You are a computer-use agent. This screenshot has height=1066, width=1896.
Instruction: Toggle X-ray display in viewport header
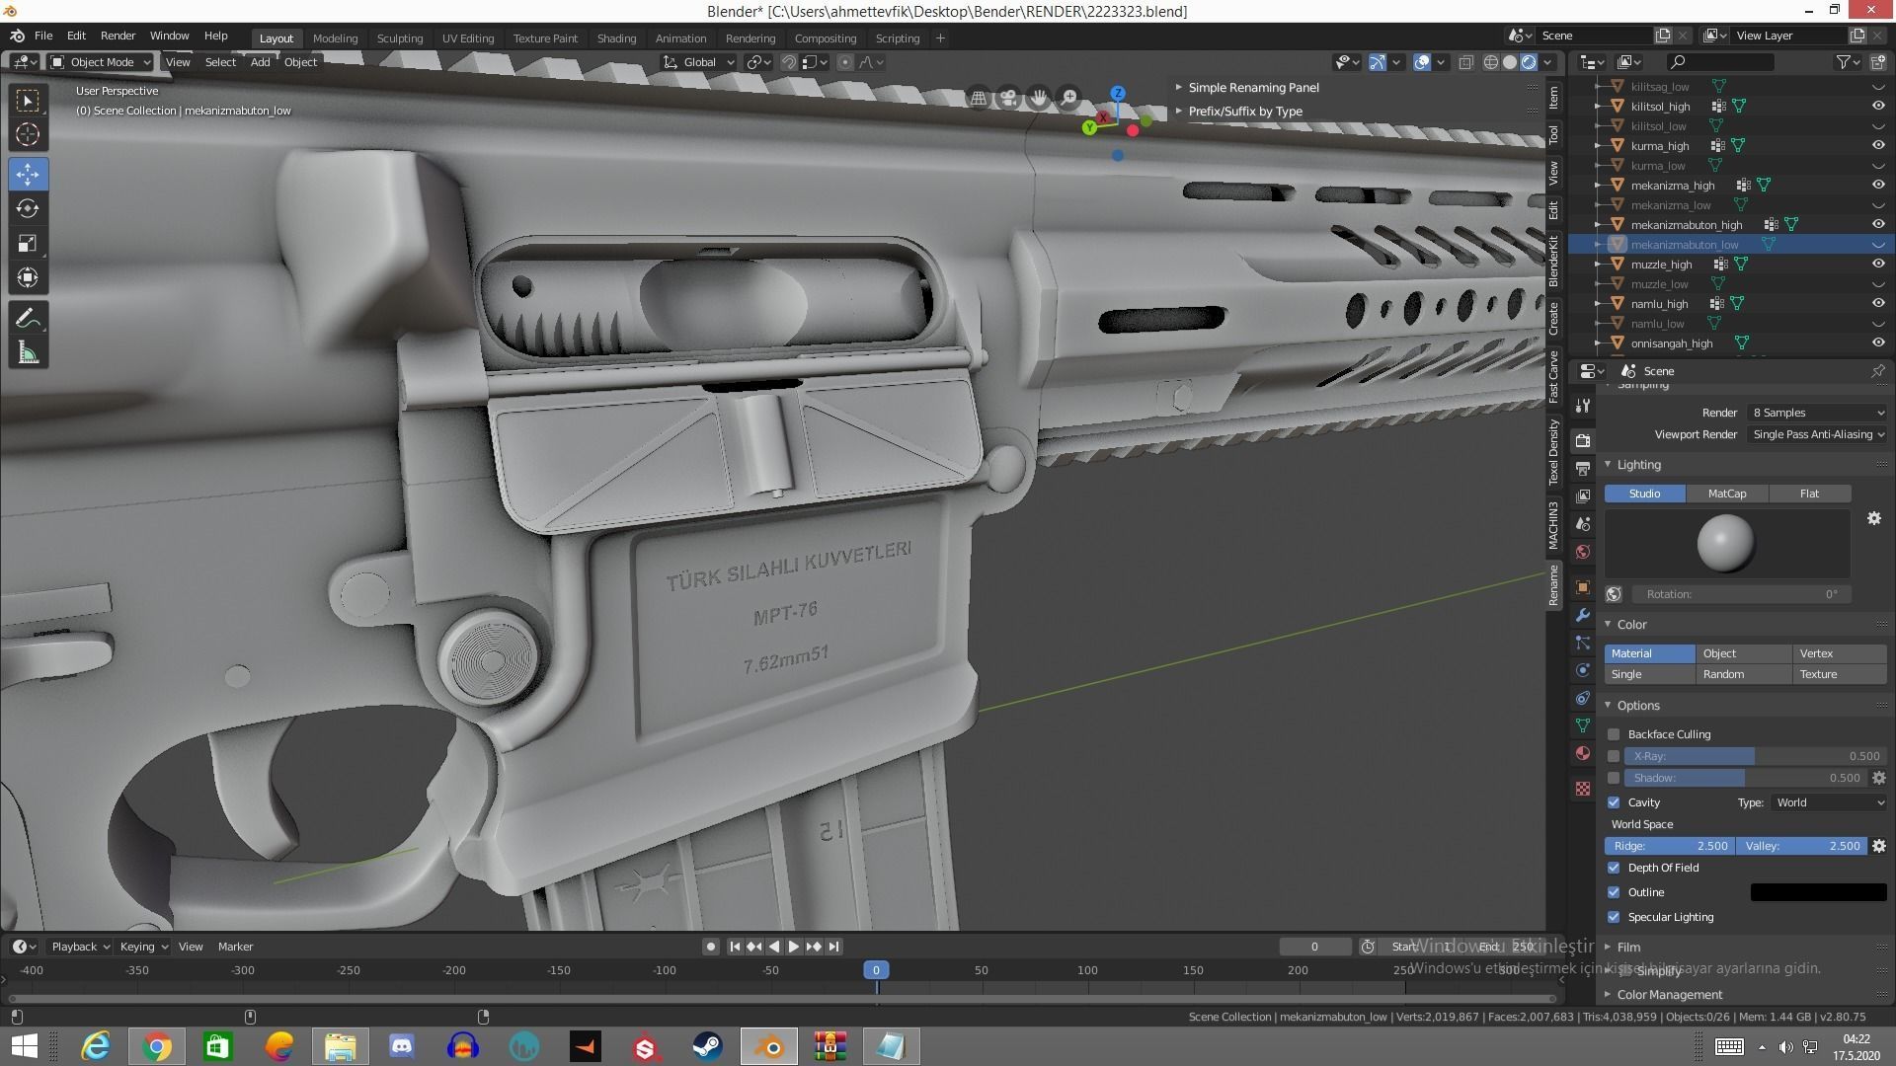(x=1466, y=62)
